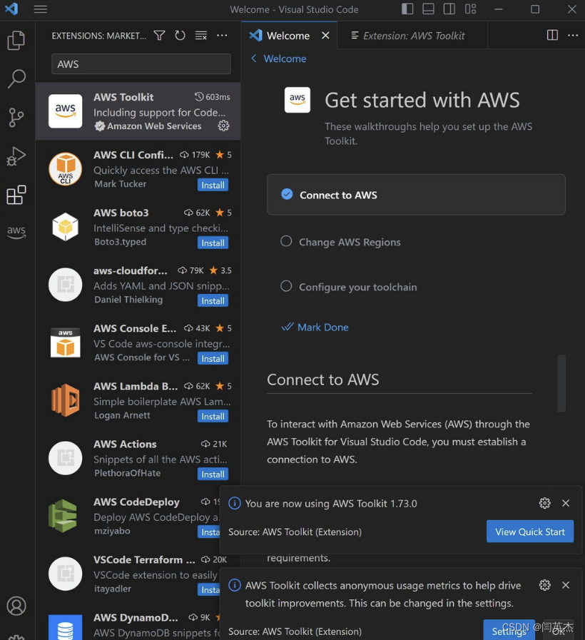The height and width of the screenshot is (640, 585).
Task: Toggle the Connect to AWS step checkmark
Action: click(287, 194)
